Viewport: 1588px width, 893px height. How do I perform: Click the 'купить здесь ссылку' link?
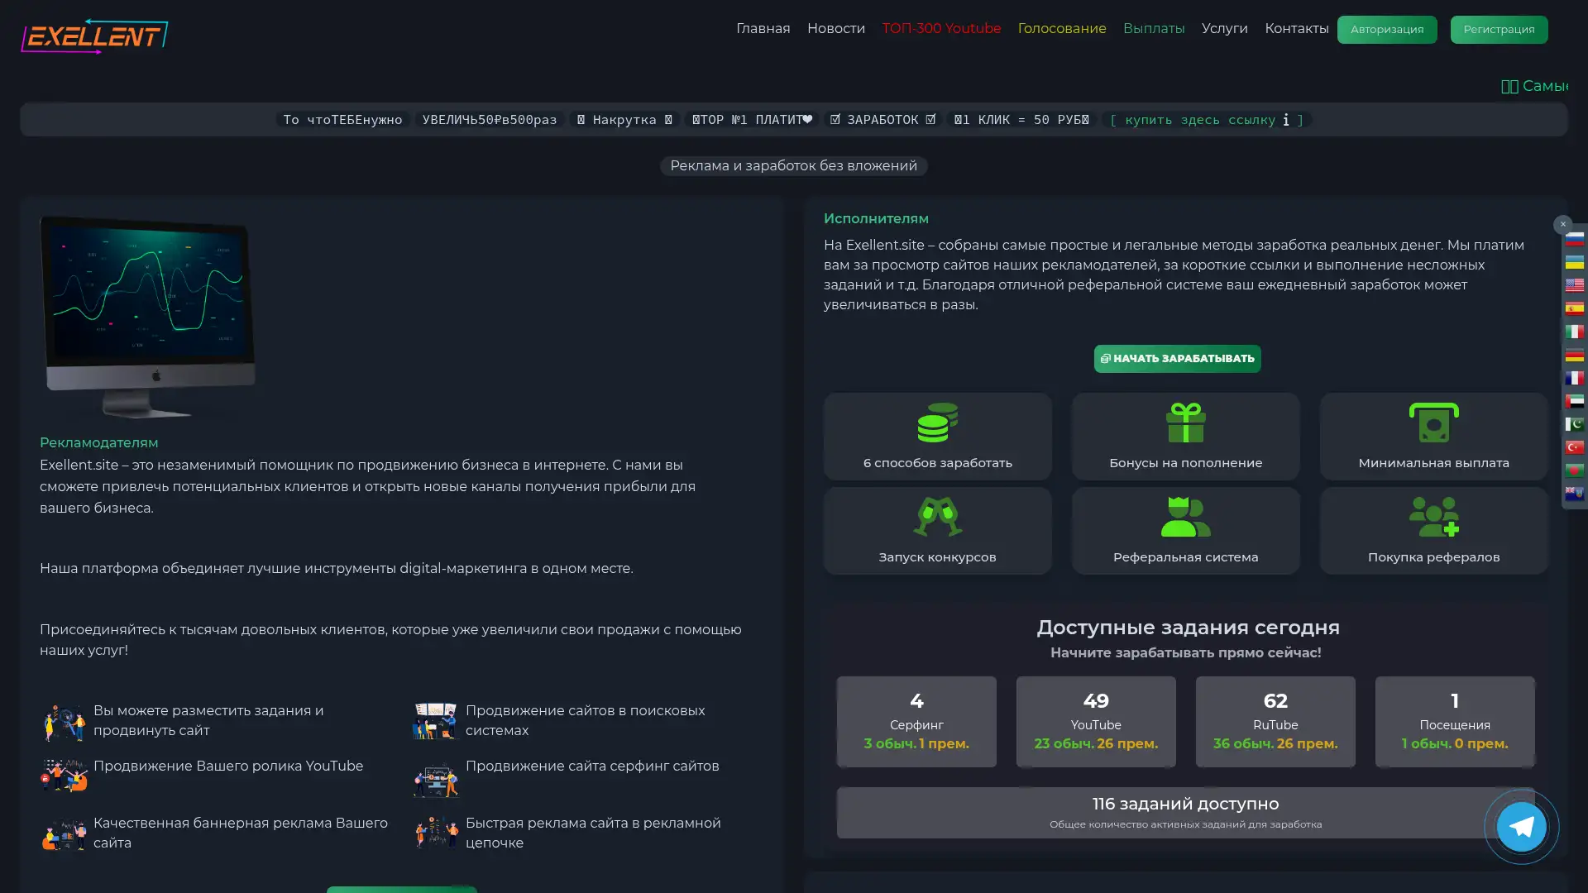coord(1206,120)
